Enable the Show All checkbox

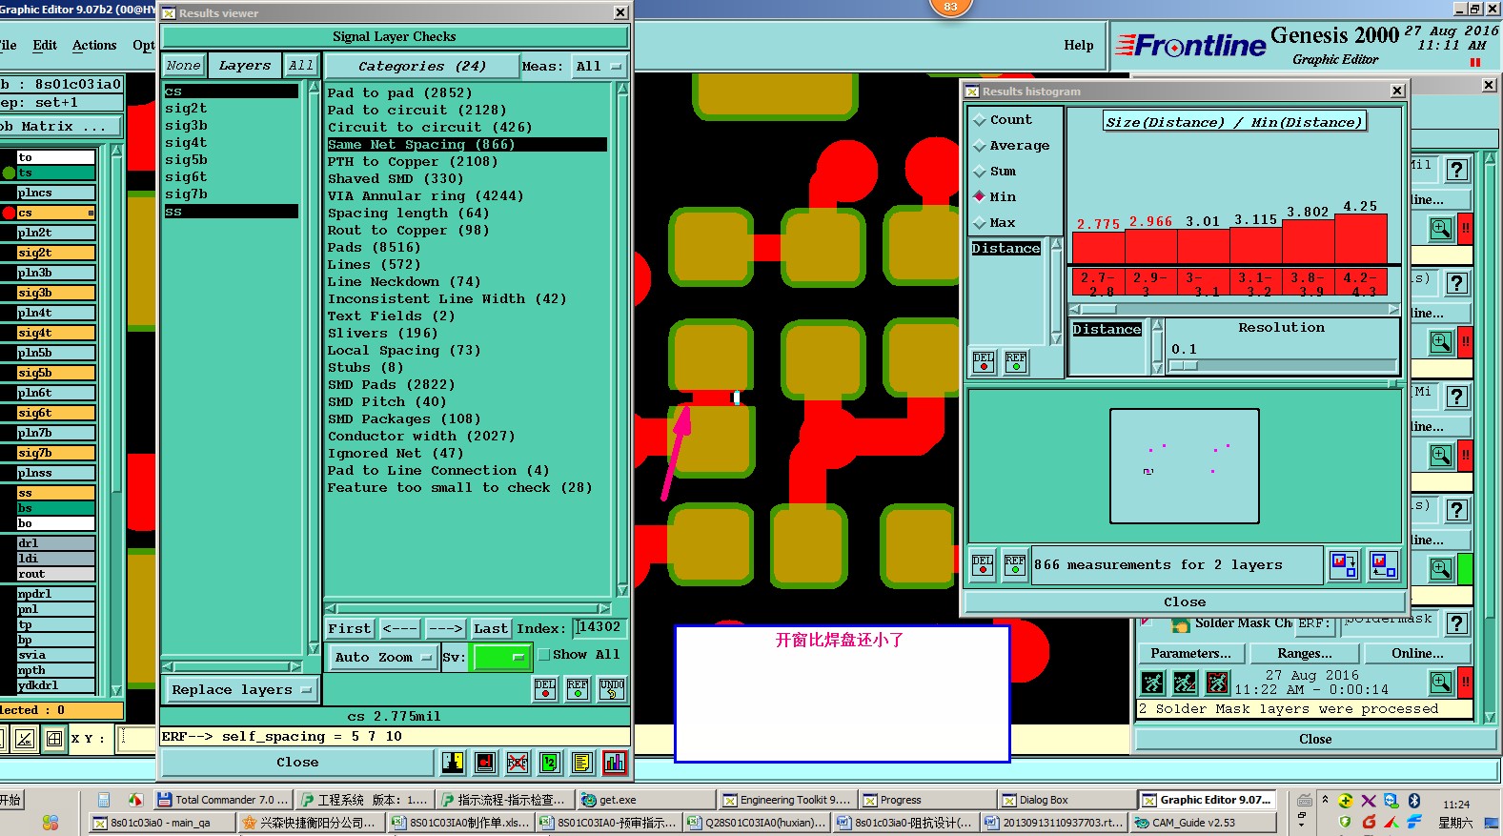[x=544, y=655]
